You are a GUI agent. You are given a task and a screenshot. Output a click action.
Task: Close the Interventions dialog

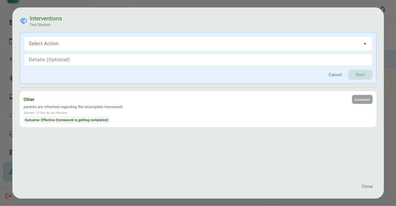click(367, 186)
